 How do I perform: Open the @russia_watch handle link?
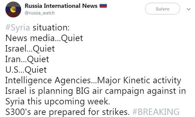point(40,13)
